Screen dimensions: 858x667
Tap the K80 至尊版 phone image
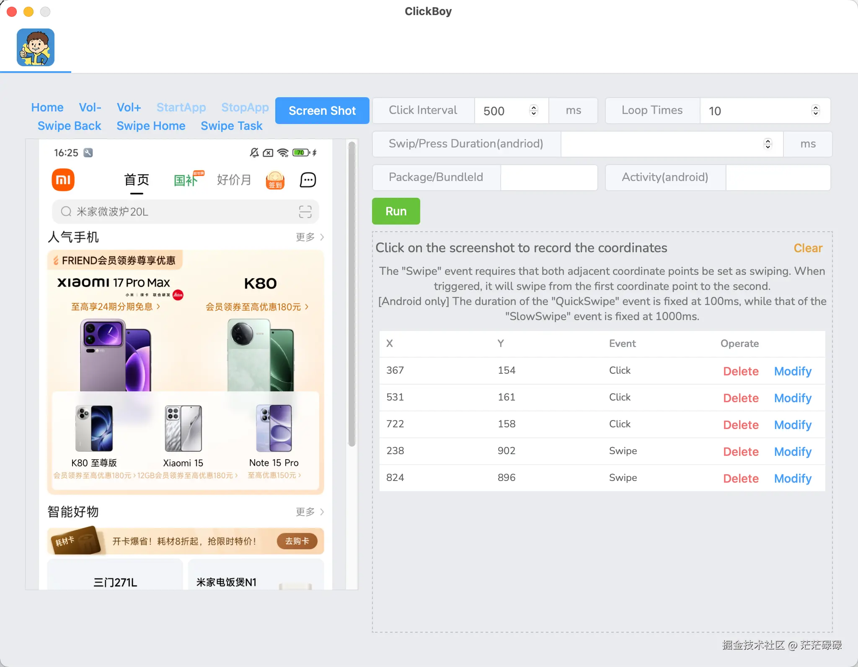(x=94, y=428)
